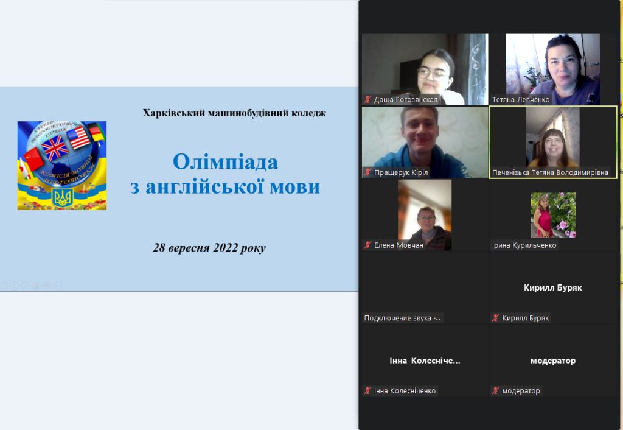This screenshot has width=623, height=430.
Task: Click large Кирилл Буряк name in tile center
Action: point(552,287)
